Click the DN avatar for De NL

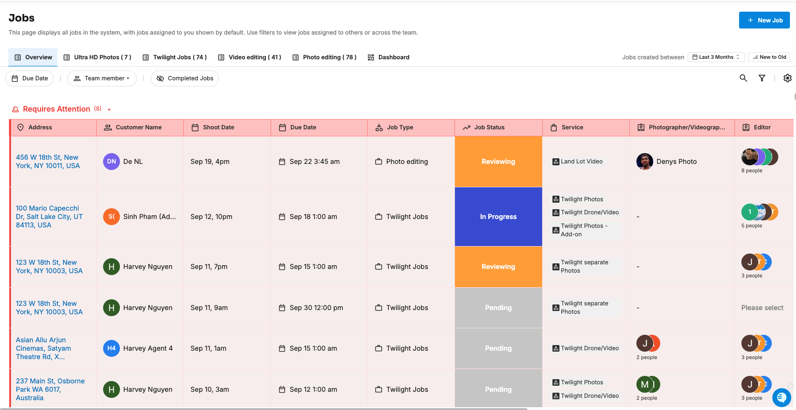point(112,162)
